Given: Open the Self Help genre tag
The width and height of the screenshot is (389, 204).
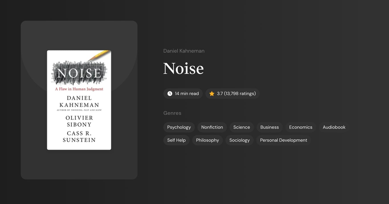Looking at the screenshot, I should (176, 140).
